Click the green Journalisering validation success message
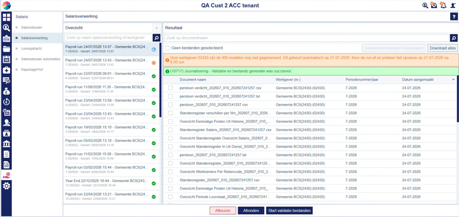Image resolution: width=459 pixels, height=217 pixels. coord(311,71)
